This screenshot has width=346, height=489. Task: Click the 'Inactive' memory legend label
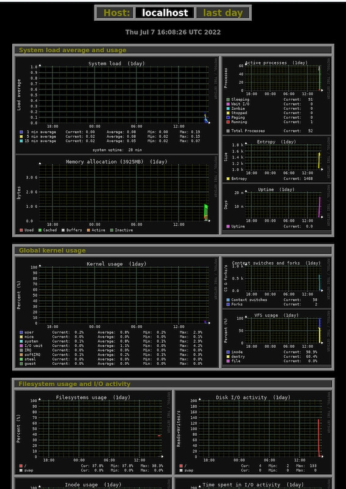click(123, 230)
